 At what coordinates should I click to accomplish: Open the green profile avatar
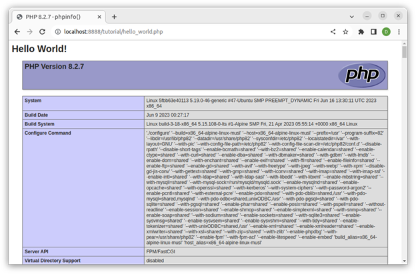[386, 31]
